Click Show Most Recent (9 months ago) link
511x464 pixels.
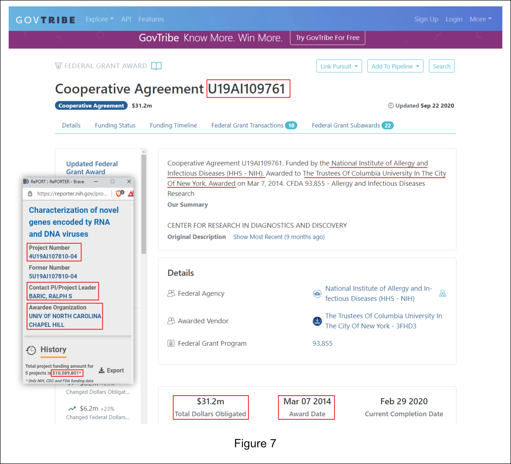click(279, 237)
